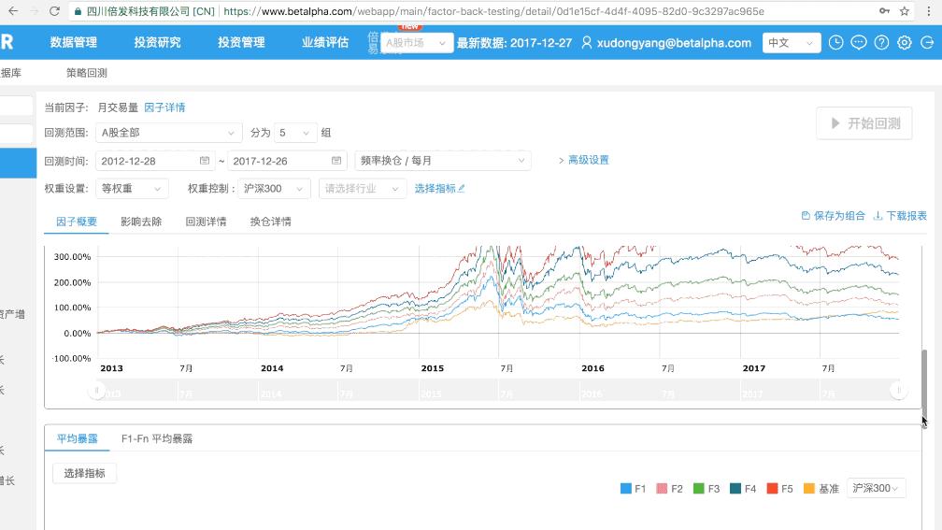Screen dimensions: 942x530
Task: Open the A股市场 market dropdown
Action: tap(417, 43)
